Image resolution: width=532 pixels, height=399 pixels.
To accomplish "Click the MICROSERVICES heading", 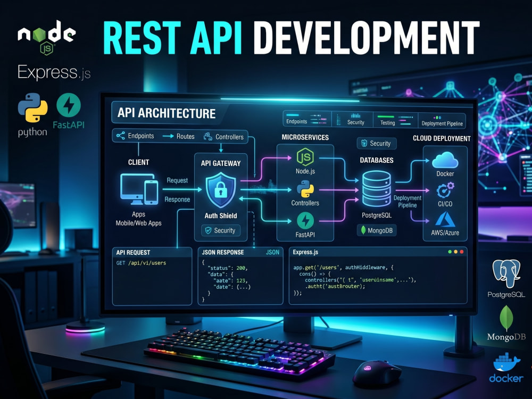I will click(x=305, y=137).
